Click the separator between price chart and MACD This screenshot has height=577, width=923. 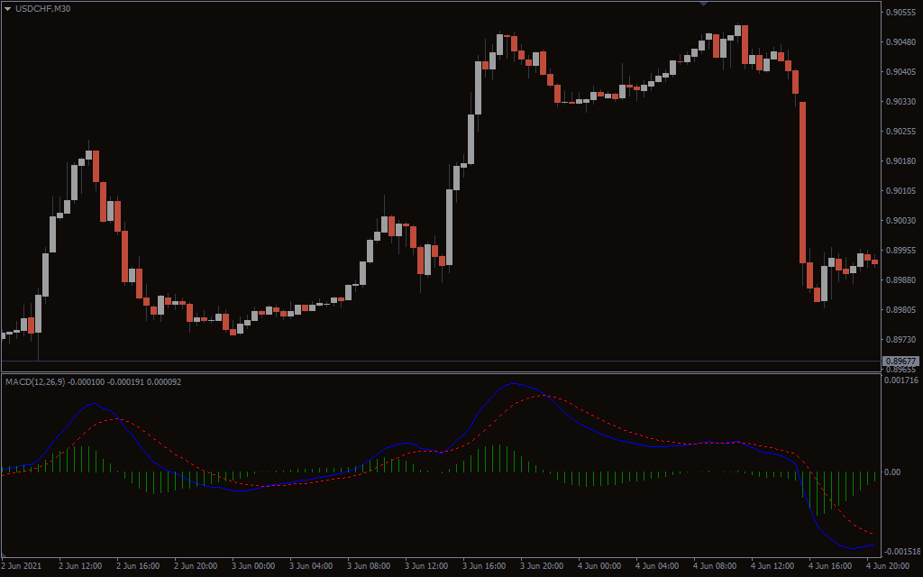442,372
